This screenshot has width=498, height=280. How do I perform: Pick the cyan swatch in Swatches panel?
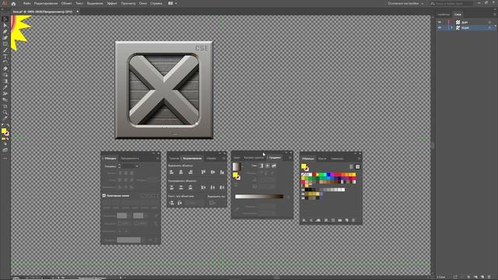point(324,174)
